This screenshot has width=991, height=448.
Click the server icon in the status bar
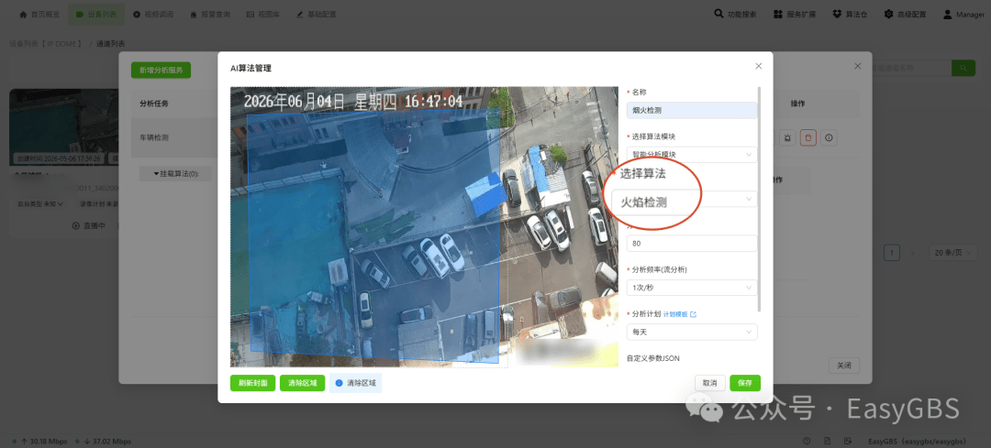point(847,441)
